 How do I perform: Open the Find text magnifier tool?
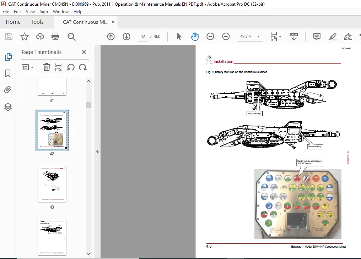(x=71, y=37)
